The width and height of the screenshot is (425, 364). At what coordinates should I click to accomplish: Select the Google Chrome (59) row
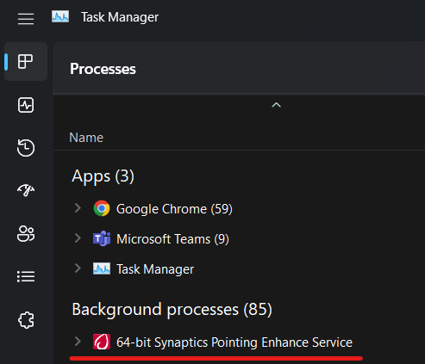pyautogui.click(x=239, y=208)
